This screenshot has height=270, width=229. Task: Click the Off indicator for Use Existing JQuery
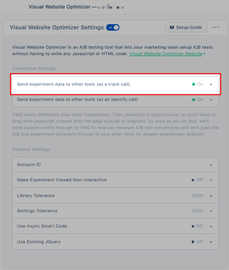tap(197, 242)
